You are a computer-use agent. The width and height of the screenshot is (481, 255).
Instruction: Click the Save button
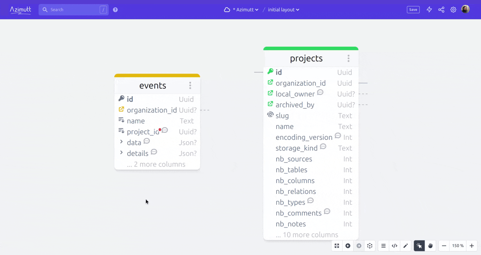413,10
